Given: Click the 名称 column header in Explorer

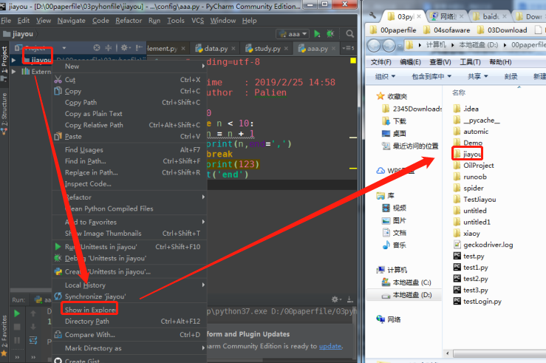Looking at the screenshot, I should point(459,92).
